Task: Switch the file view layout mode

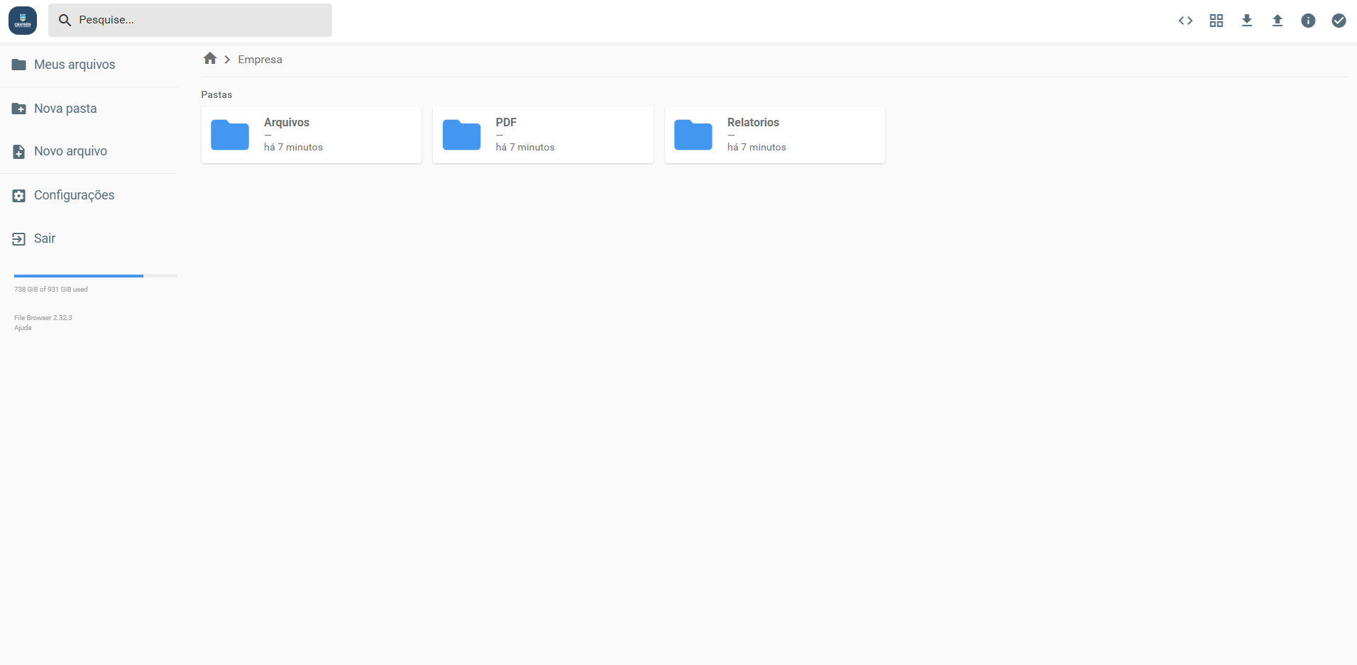Action: [x=1216, y=20]
